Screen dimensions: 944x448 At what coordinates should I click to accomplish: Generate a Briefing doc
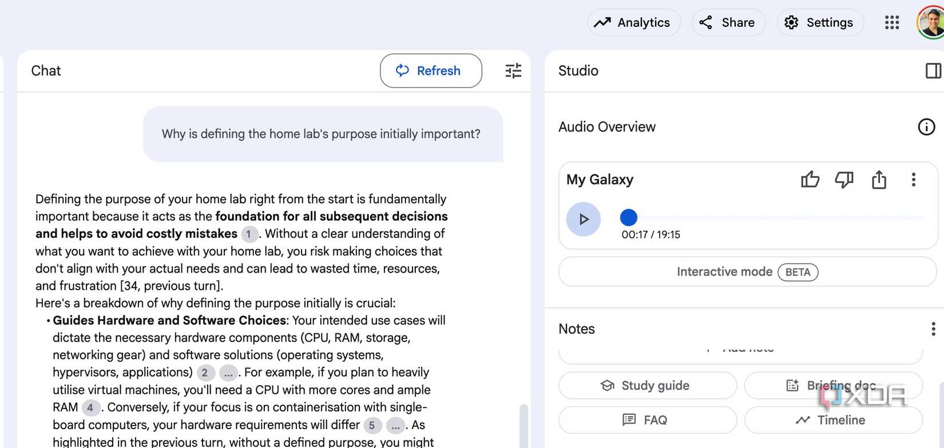[834, 386]
